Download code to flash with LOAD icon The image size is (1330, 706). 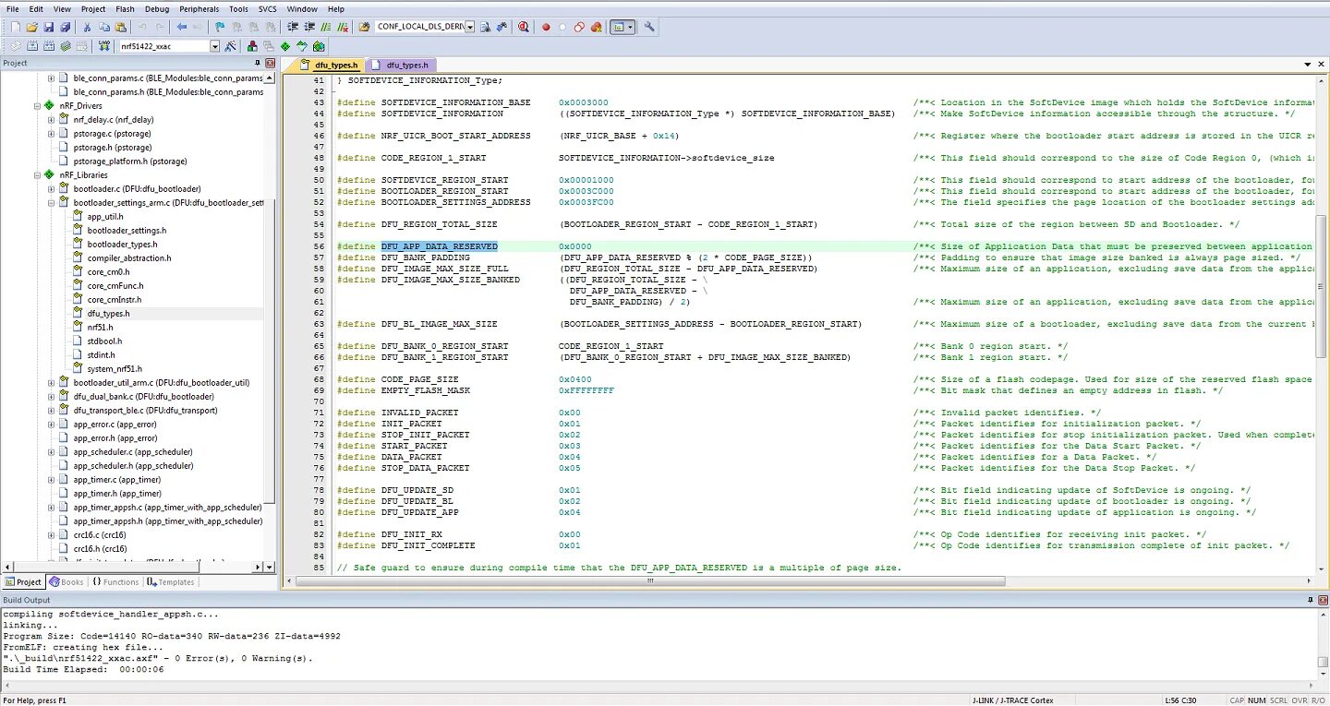(x=103, y=46)
